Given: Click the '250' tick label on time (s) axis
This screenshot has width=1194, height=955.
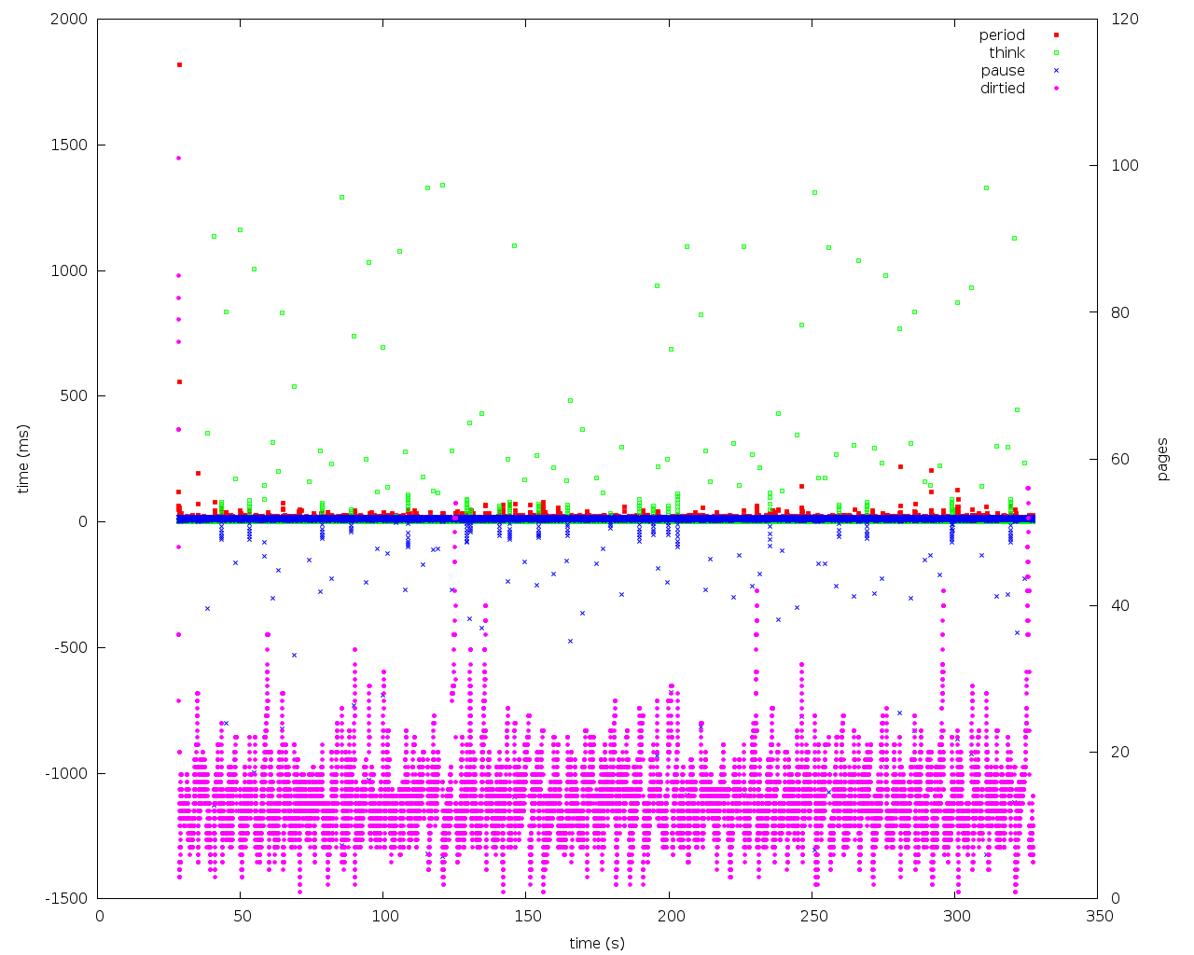Looking at the screenshot, I should (812, 917).
